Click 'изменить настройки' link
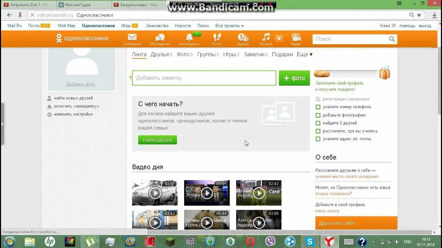The image size is (442, 248). pyautogui.click(x=73, y=114)
